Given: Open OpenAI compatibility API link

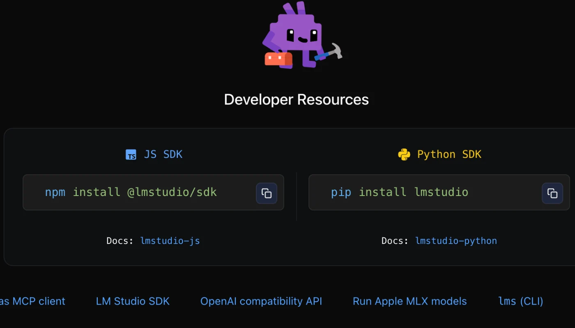Looking at the screenshot, I should click(261, 301).
